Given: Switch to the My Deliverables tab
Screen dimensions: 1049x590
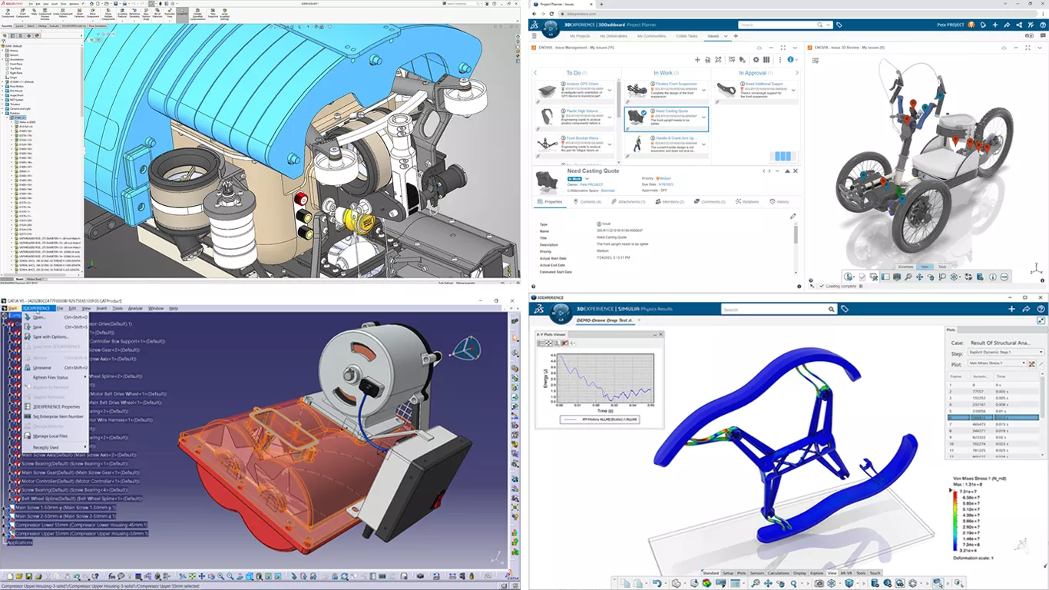Looking at the screenshot, I should pos(614,36).
